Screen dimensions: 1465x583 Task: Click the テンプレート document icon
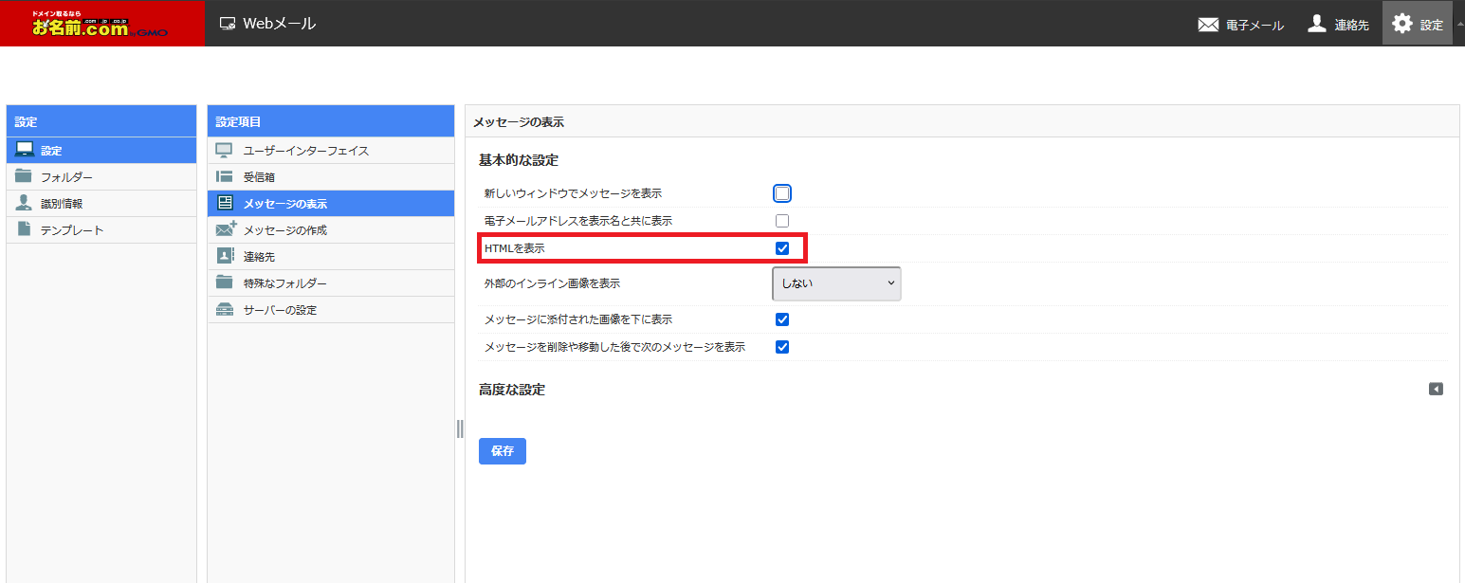tap(24, 229)
